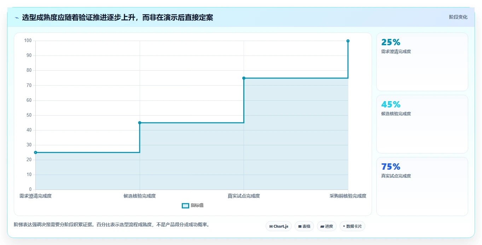
Task: Click the x-axis label 真实试点完成度
Action: click(x=244, y=196)
